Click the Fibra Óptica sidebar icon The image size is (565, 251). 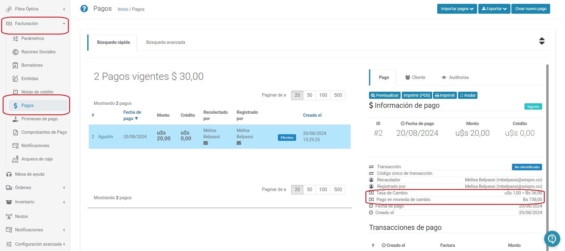[x=9, y=9]
